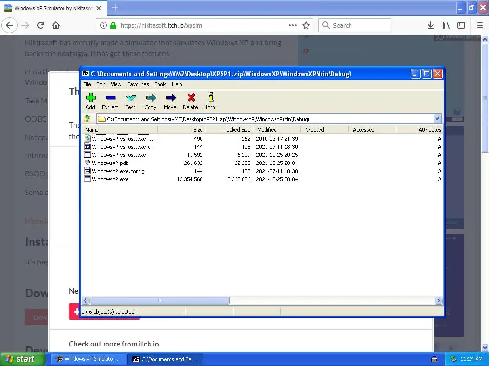Viewport: 489px width, 366px height.
Task: Click 7-Zip horizontal scroll left arrow
Action: 85,300
